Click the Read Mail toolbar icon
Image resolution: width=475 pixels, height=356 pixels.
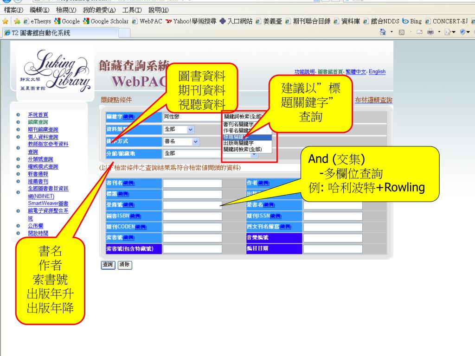tap(419, 32)
